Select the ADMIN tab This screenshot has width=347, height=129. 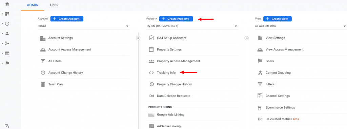[33, 5]
